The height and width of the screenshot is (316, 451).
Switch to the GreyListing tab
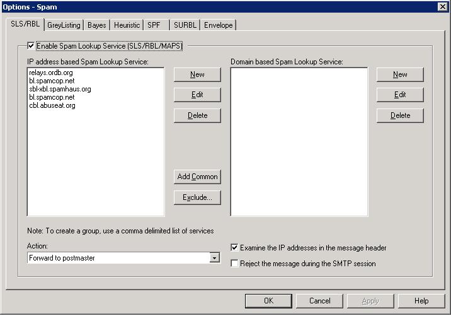[64, 25]
